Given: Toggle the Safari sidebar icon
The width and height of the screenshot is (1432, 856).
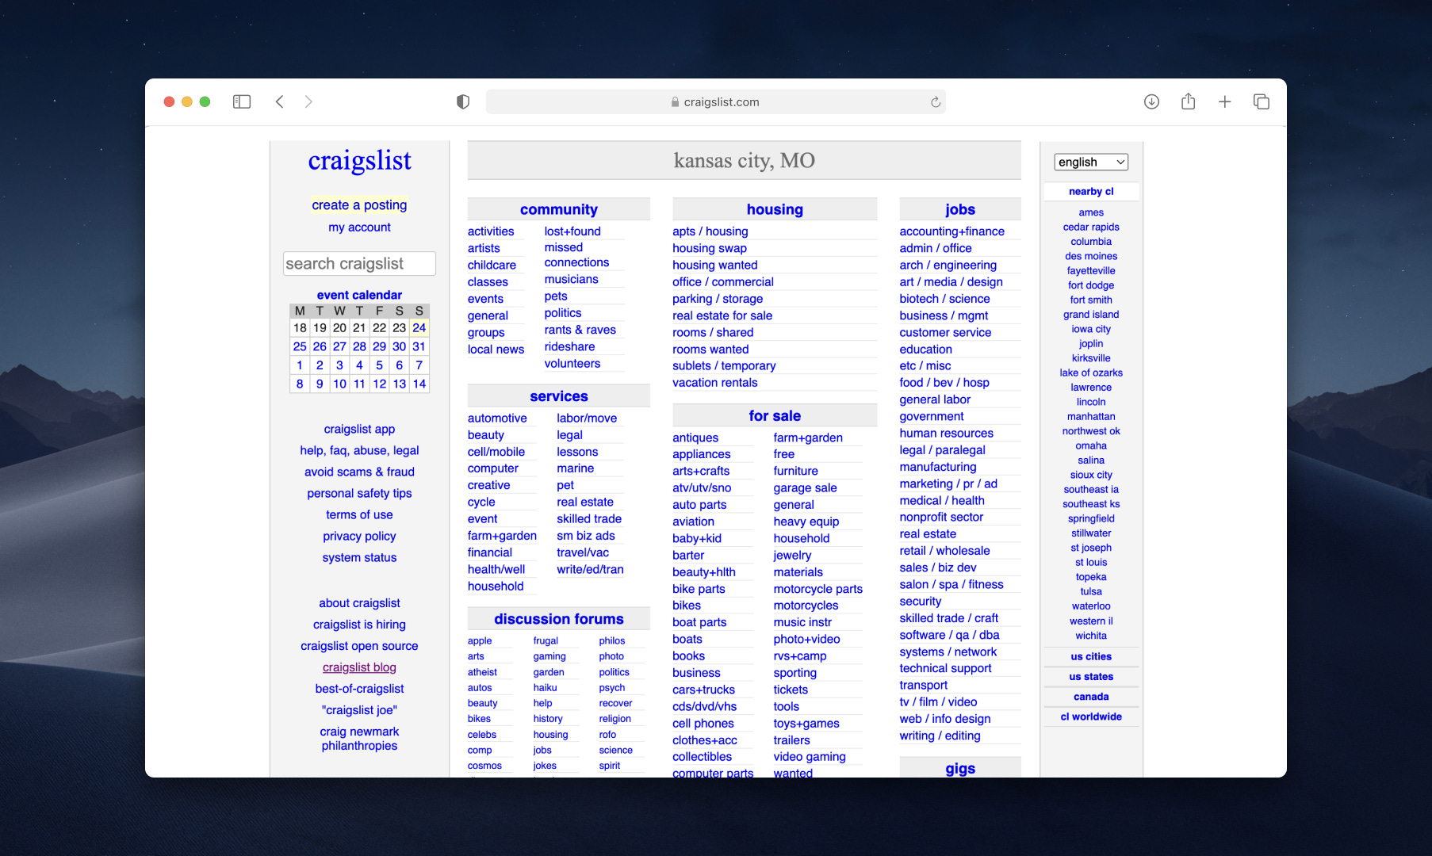Looking at the screenshot, I should 242,101.
